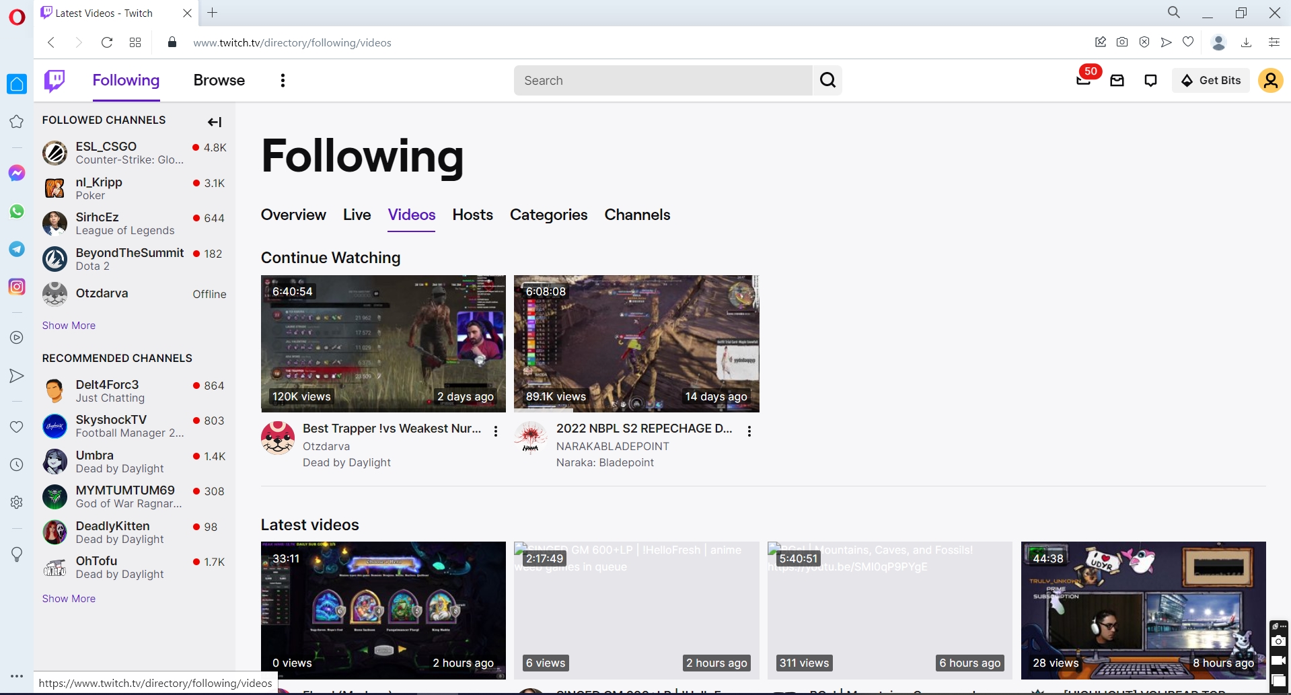Open WhatsApp from the Opera sidebar

click(x=16, y=211)
